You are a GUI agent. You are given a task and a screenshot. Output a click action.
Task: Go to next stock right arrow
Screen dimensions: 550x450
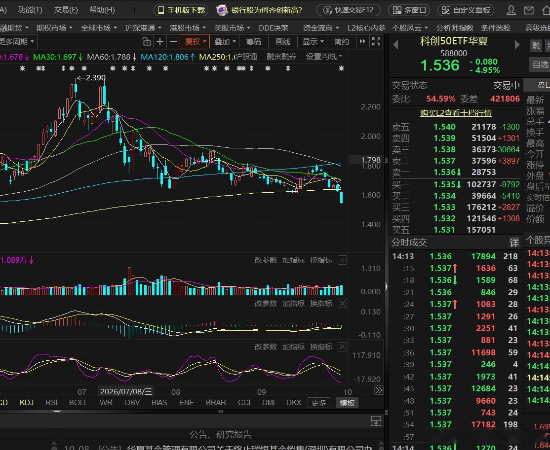pyautogui.click(x=517, y=45)
